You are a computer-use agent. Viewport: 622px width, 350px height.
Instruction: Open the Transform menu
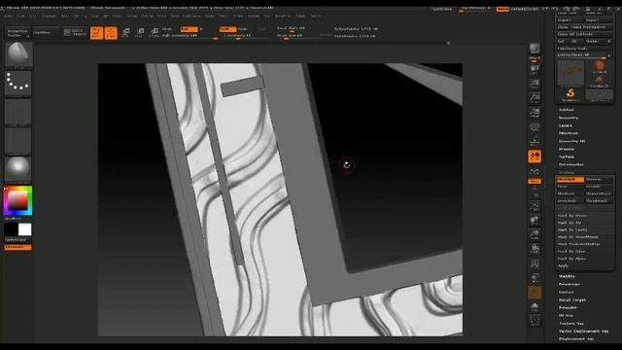(283, 16)
